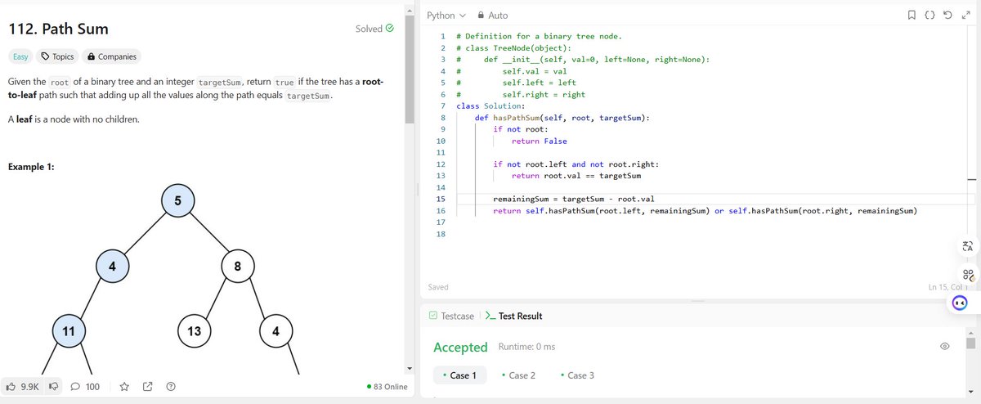The width and height of the screenshot is (981, 404).
Task: Like the problem with thumbs up
Action: point(23,386)
